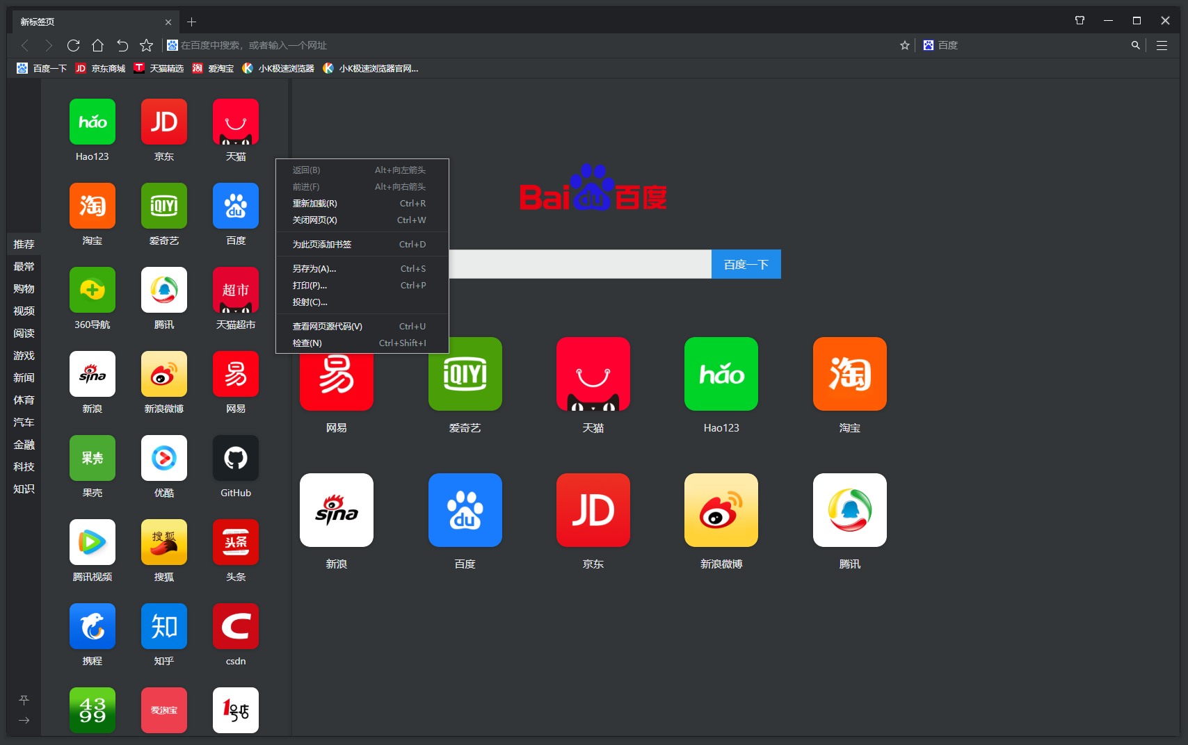Close the 新标签页 tab

pyautogui.click(x=168, y=22)
